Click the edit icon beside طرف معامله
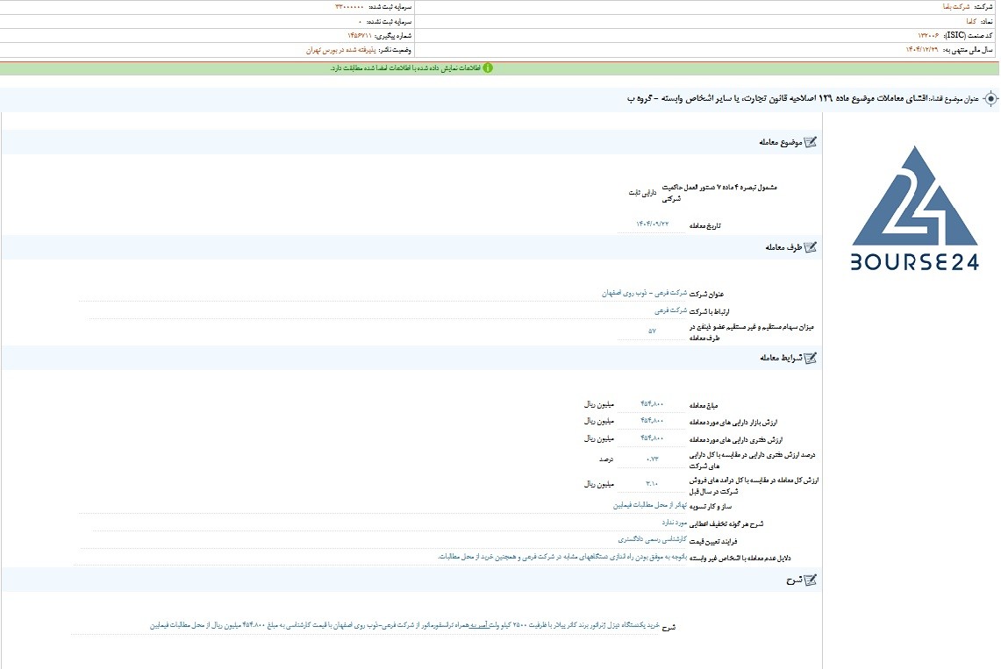Image resolution: width=1001 pixels, height=669 pixels. [x=810, y=247]
